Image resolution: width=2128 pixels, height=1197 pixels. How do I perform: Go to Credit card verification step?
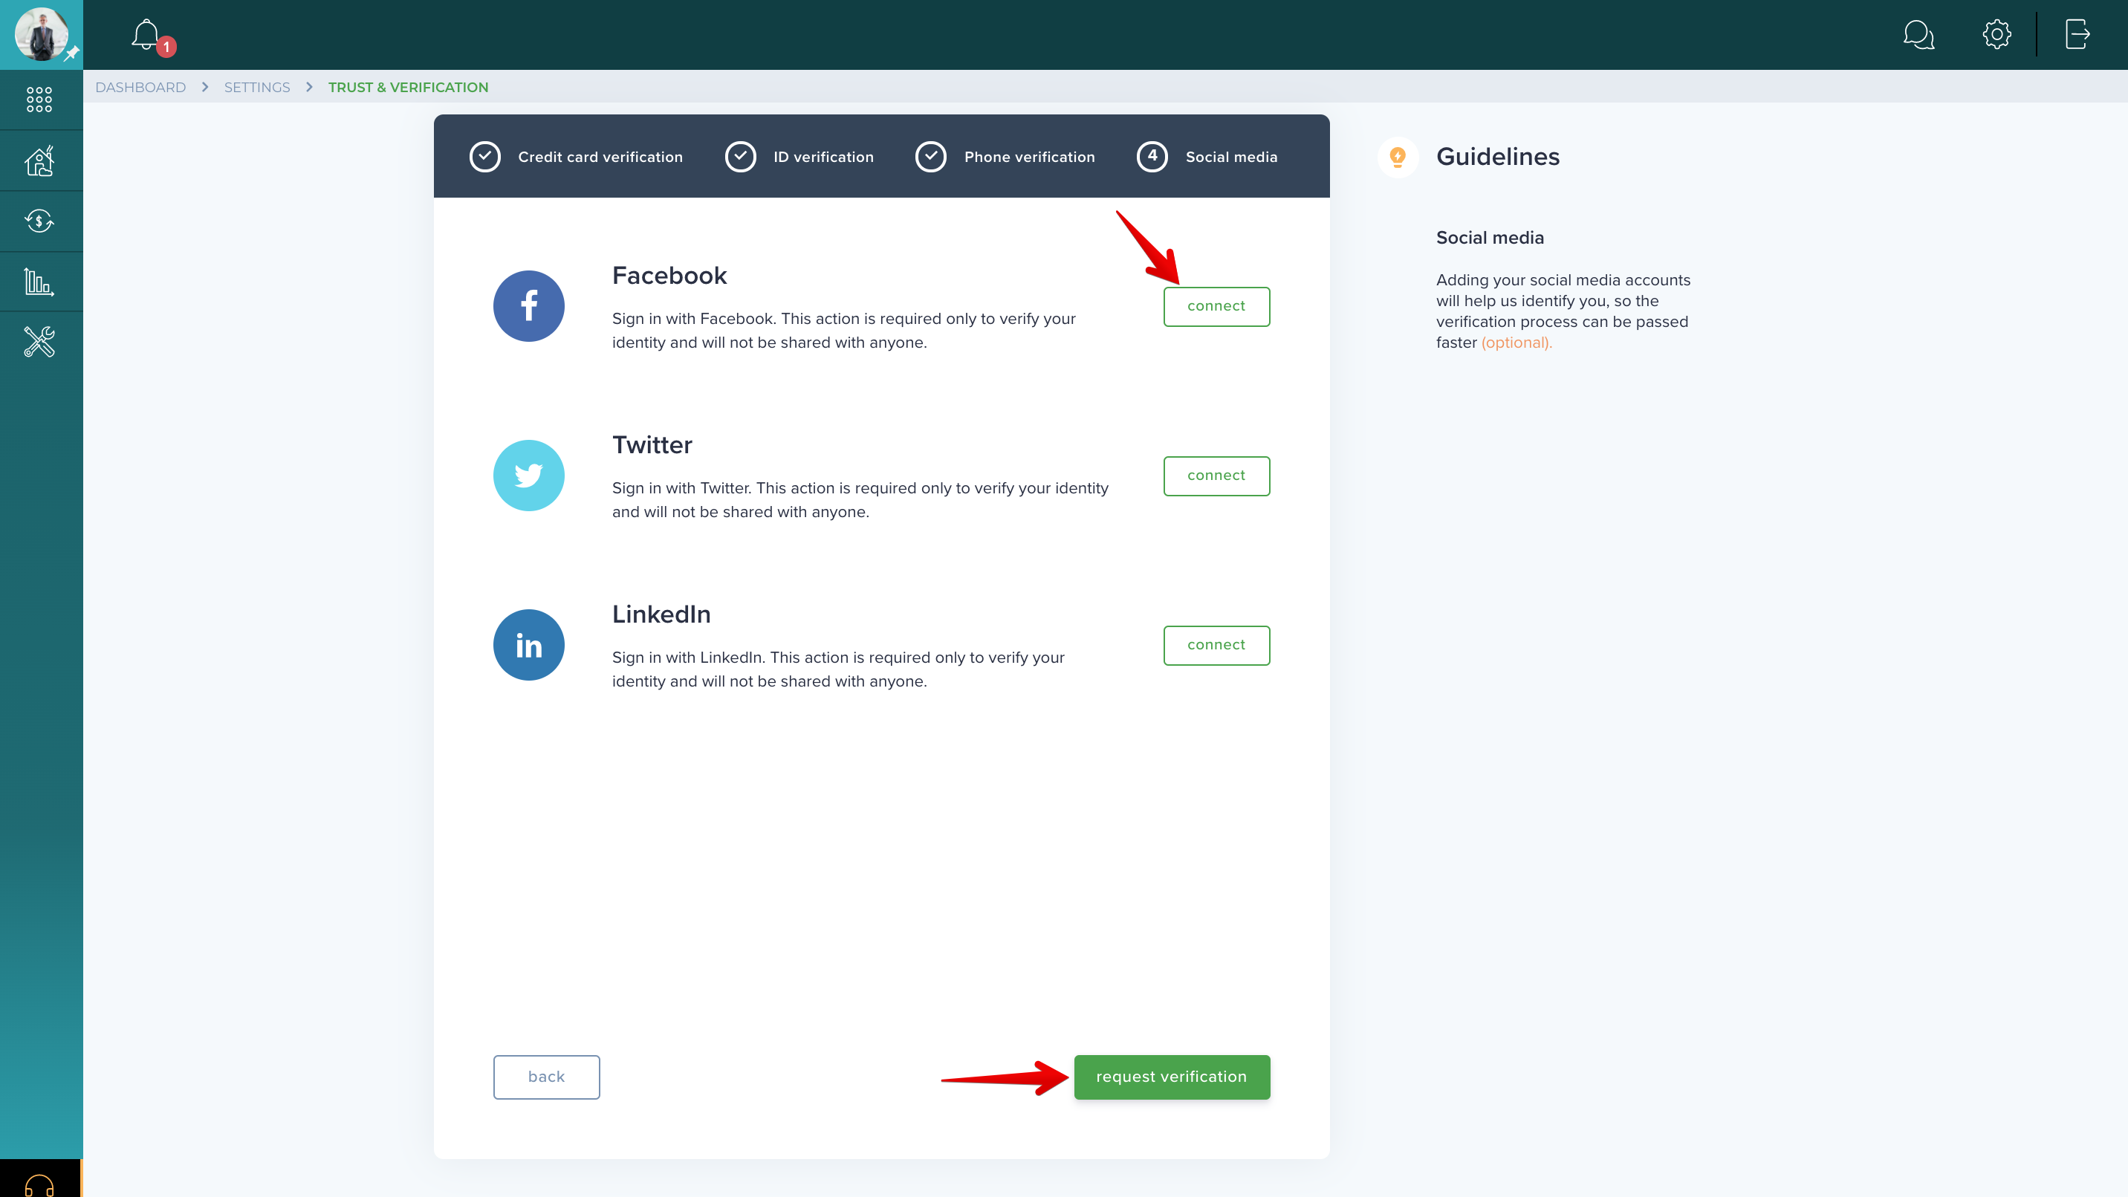[600, 157]
